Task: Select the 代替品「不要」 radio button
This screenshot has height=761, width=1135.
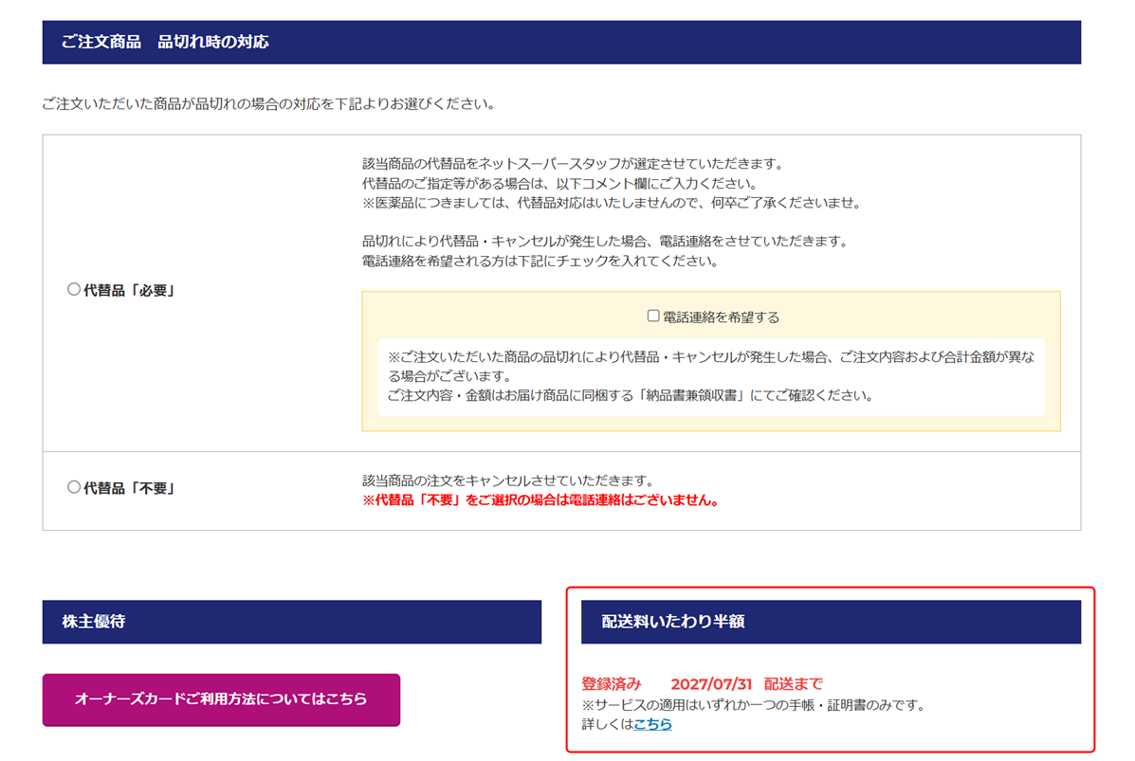Action: 74,488
